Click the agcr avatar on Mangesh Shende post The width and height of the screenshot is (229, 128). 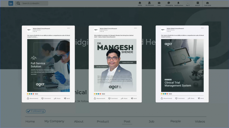(x=96, y=30)
